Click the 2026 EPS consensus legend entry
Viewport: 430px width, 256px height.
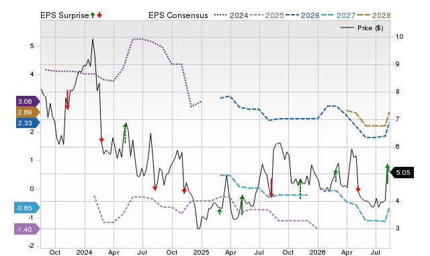pyautogui.click(x=302, y=15)
